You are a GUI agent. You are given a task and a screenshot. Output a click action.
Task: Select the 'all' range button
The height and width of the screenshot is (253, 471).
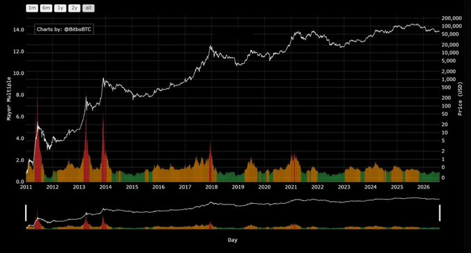[89, 8]
